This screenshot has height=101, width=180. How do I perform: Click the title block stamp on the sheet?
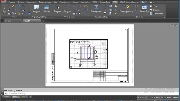[x=110, y=76]
